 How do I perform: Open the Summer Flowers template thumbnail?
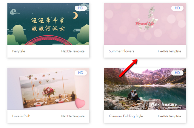145,24
